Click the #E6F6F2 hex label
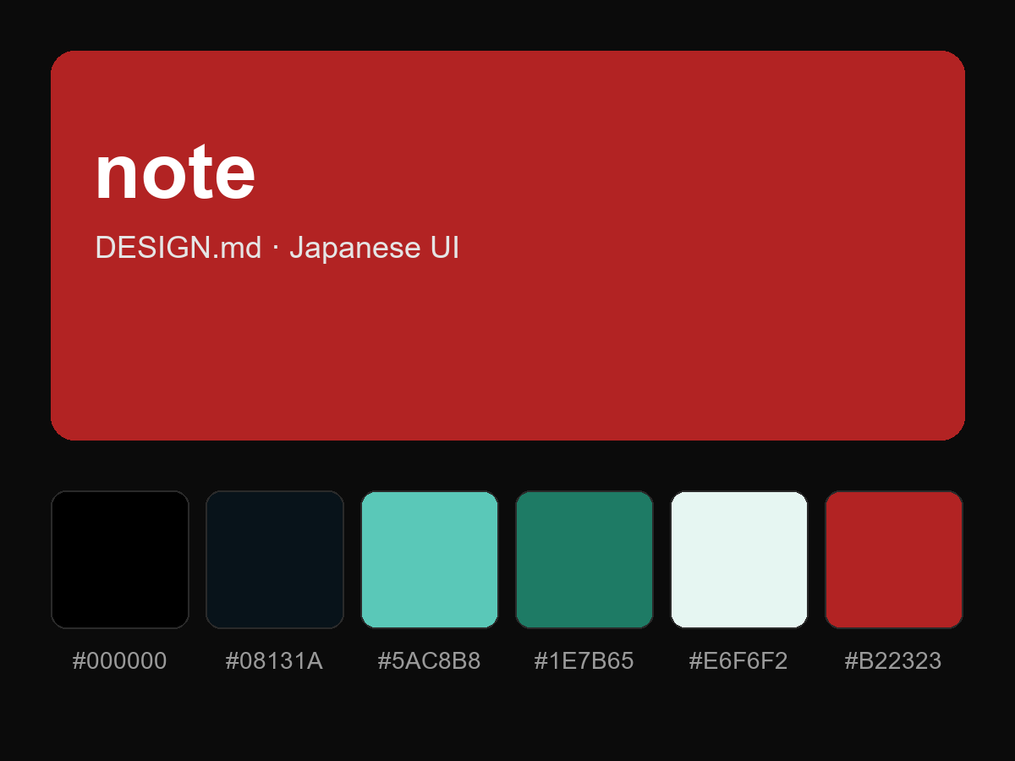The image size is (1015, 761). tap(738, 661)
